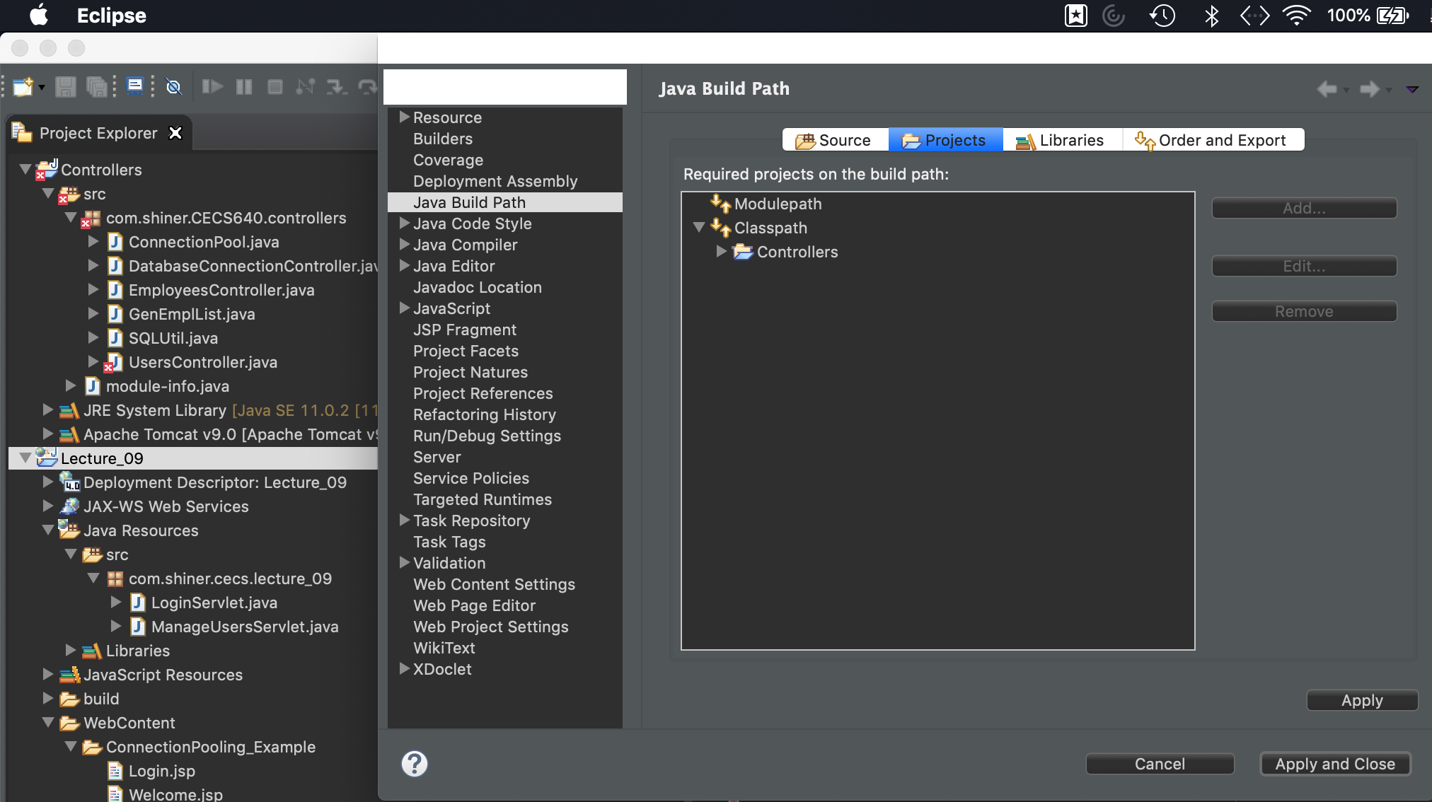
Task: Select Project Facets in properties list
Action: pyautogui.click(x=466, y=351)
